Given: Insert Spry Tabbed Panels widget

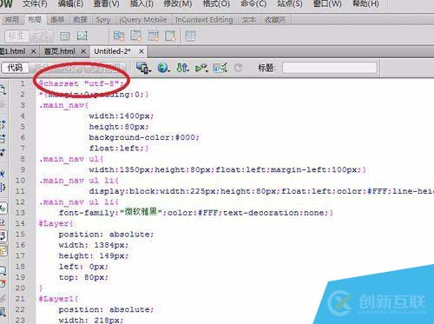Looking at the screenshot, I should [x=136, y=36].
